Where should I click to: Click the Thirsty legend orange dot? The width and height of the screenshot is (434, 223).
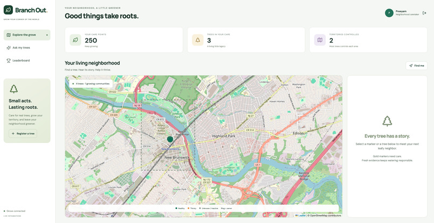[188, 208]
